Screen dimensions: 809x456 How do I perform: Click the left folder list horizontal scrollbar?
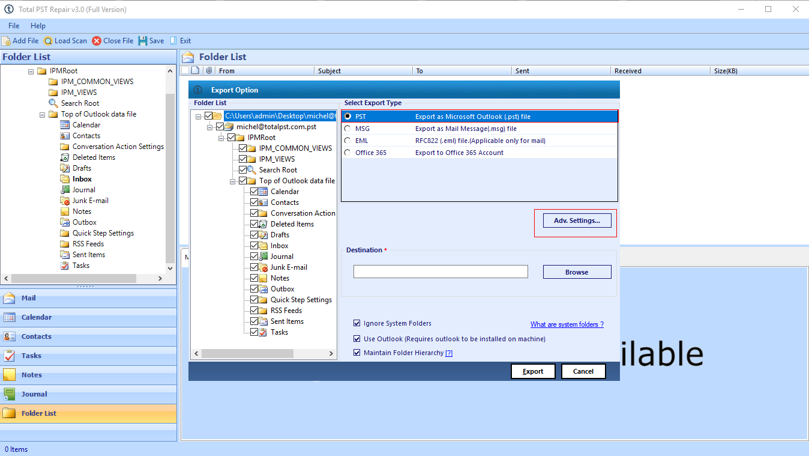click(x=84, y=279)
